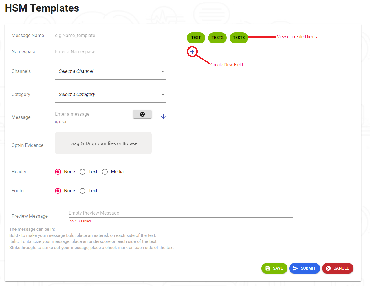The image size is (370, 286).
Task: Cancel the template form
Action: pos(338,268)
